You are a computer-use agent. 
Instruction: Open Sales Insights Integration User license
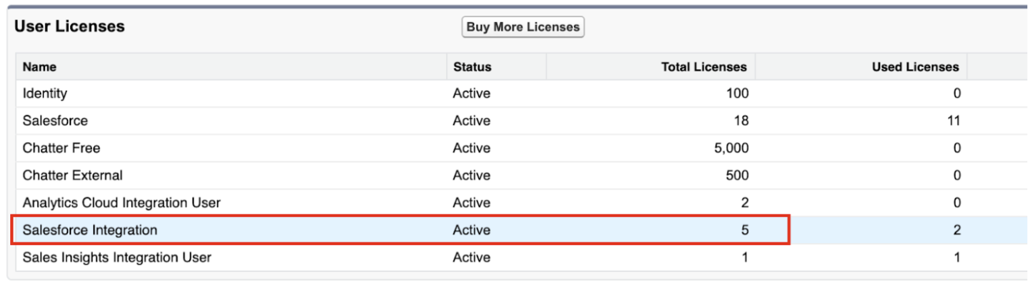[117, 257]
